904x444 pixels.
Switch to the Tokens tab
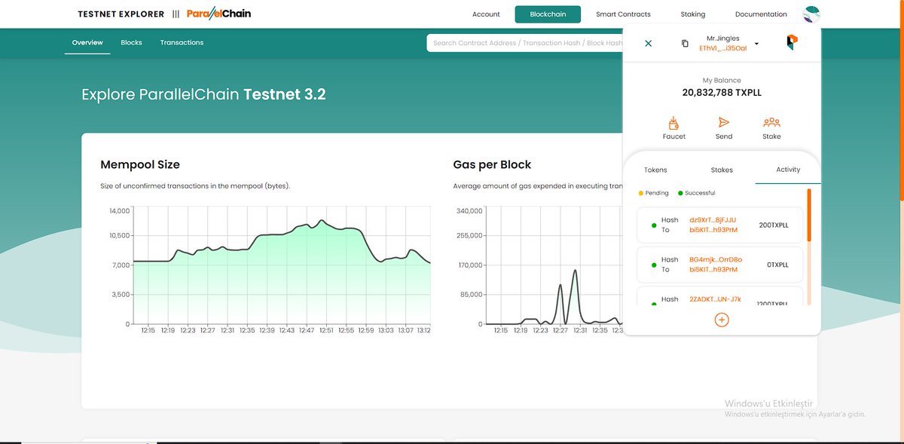(x=655, y=170)
